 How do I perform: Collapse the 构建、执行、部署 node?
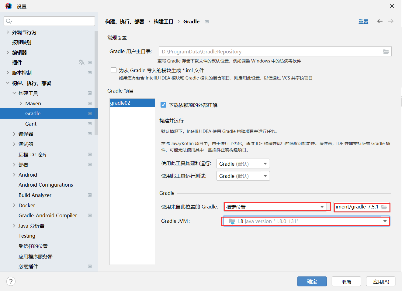(8, 83)
